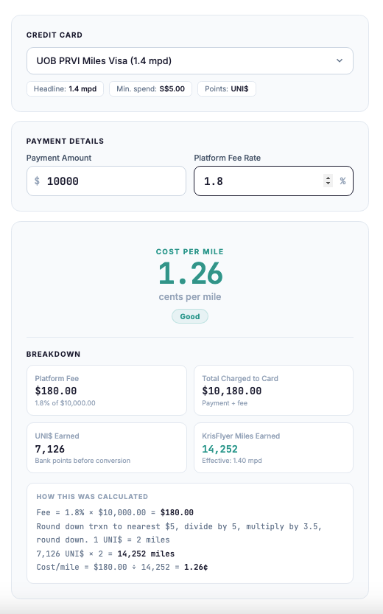Decrease fee rate with the down stepper arrow
383x614 pixels.
328,184
